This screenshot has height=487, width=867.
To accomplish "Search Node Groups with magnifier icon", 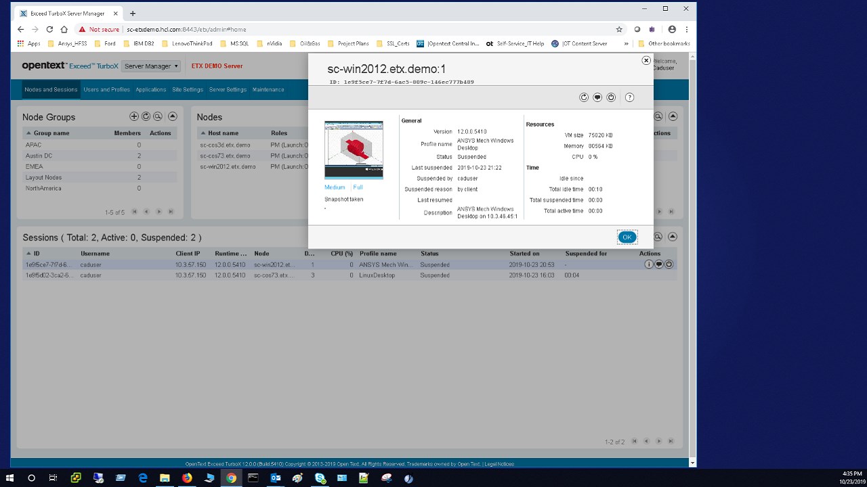I will point(158,116).
